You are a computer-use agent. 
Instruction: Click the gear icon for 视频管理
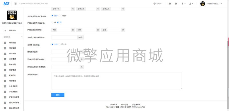pos(5,48)
